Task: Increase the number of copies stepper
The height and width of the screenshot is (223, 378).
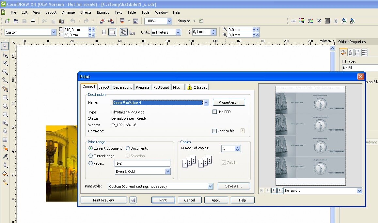Action: (237, 147)
